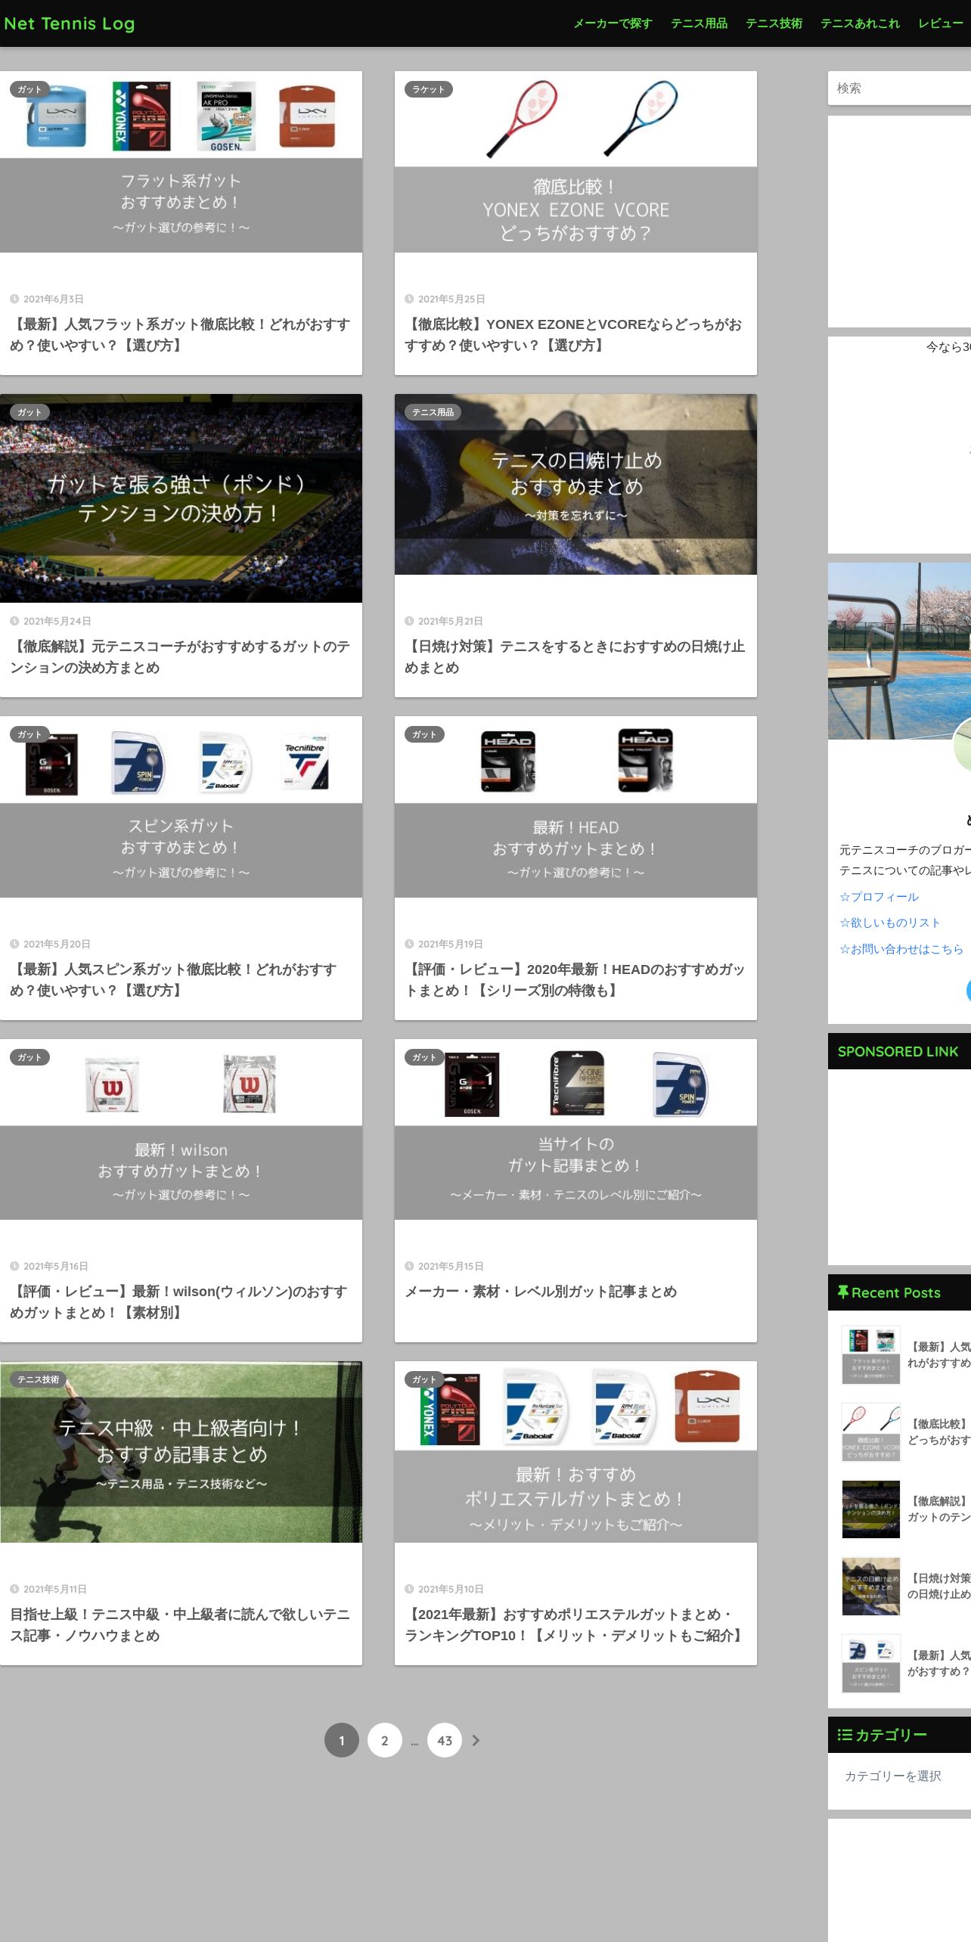
Task: Click the 2021年5月10日 post date
Action: click(451, 1589)
